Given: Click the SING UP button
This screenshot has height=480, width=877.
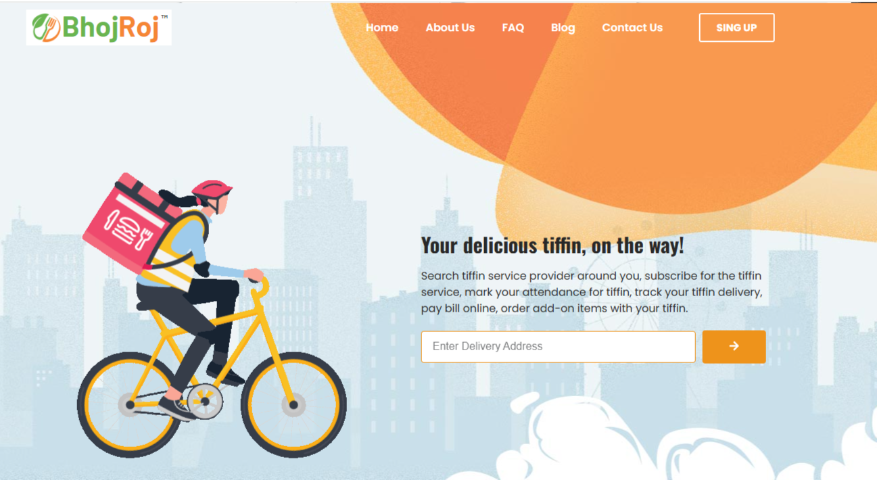Looking at the screenshot, I should pyautogui.click(x=736, y=28).
